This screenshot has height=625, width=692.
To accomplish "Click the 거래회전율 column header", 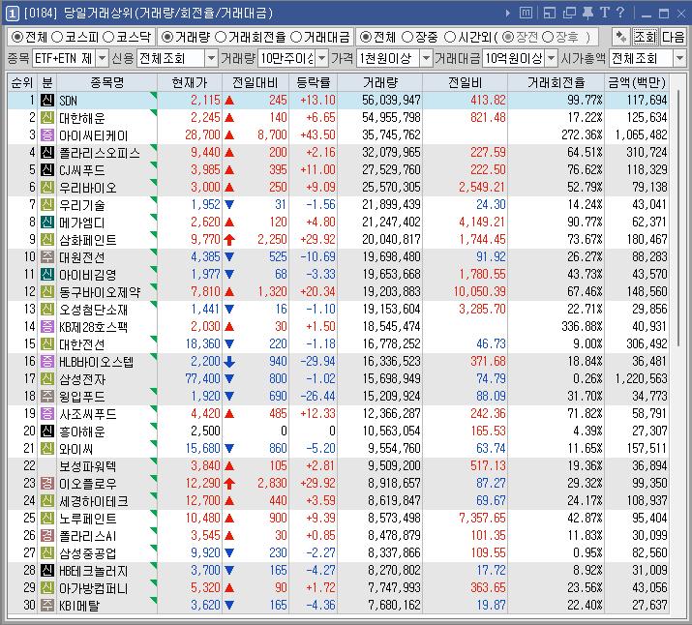I will click(x=557, y=82).
